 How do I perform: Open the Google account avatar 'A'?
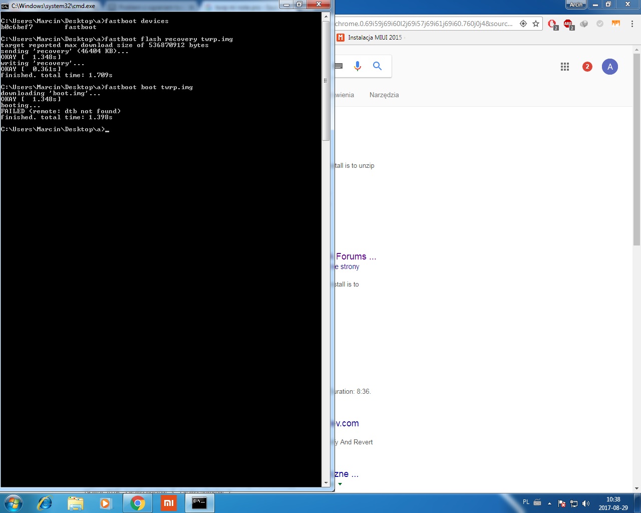coord(609,67)
